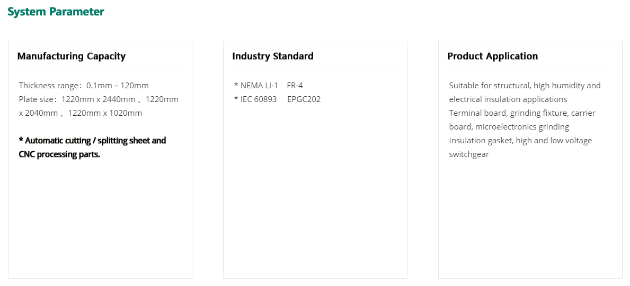Screen dimensions: 630x286
Task: Click the IEC 60893 standard name
Action: 259,99
